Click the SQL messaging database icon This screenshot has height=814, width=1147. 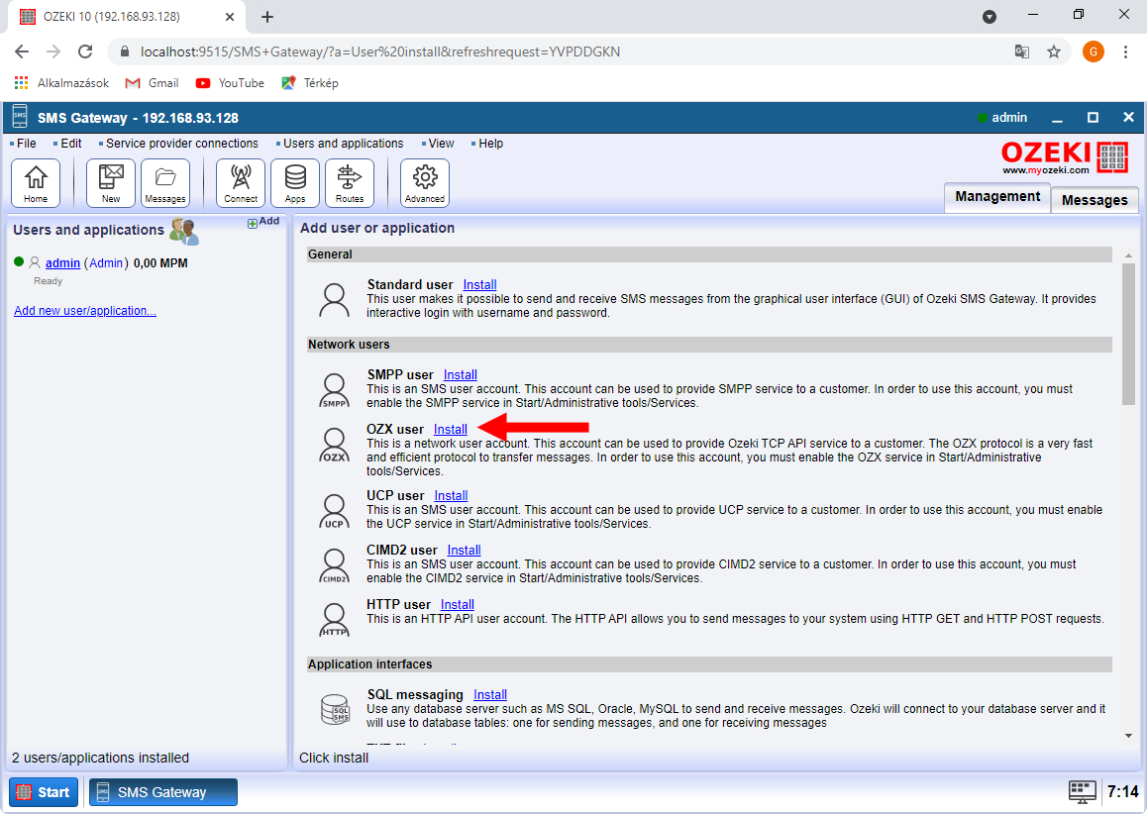tap(336, 709)
